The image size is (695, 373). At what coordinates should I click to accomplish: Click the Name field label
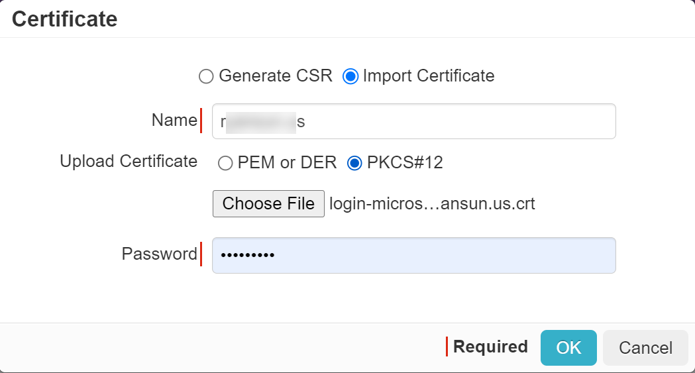(174, 120)
